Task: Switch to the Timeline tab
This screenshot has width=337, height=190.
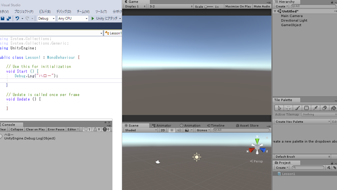Action: [216, 126]
